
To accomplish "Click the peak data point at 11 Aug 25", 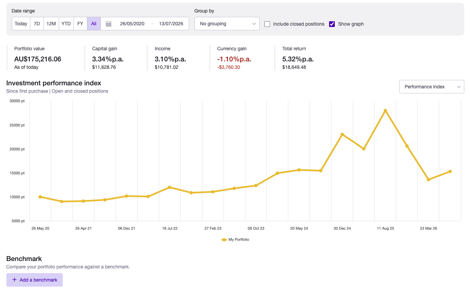I will coord(385,111).
